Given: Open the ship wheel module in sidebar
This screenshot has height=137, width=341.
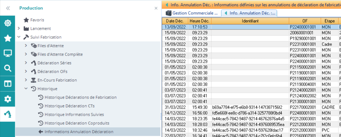Looking at the screenshot, I should pyautogui.click(x=8, y=23).
